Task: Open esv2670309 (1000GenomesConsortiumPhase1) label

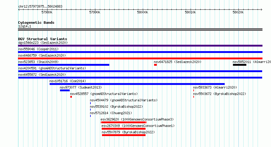Action: pyautogui.click(x=138, y=126)
